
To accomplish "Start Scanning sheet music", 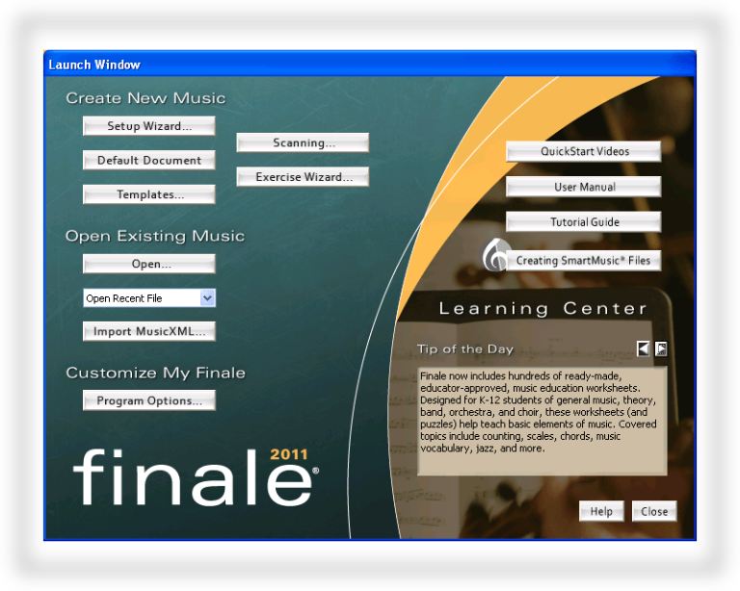I will tap(303, 142).
